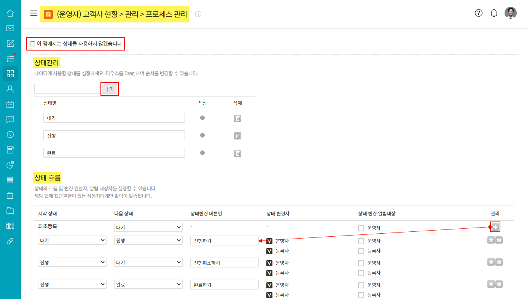Click the help question mark icon

479,13
